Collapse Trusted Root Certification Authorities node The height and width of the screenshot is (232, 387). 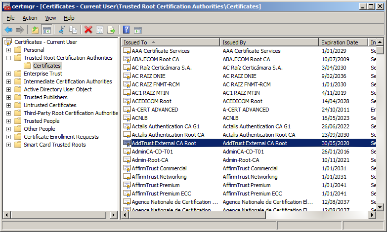(x=8, y=58)
